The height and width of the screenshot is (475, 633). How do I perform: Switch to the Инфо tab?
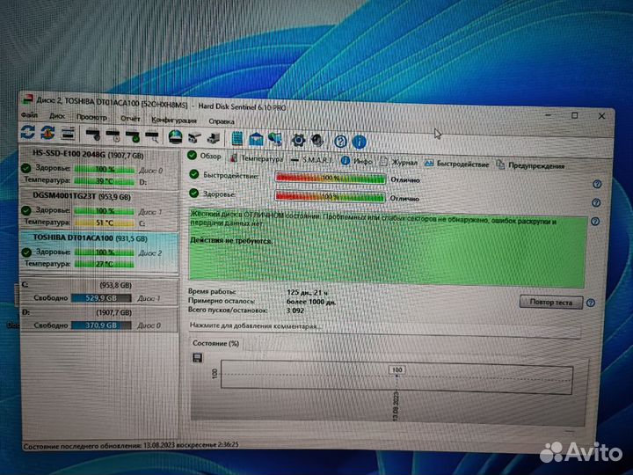pyautogui.click(x=357, y=161)
